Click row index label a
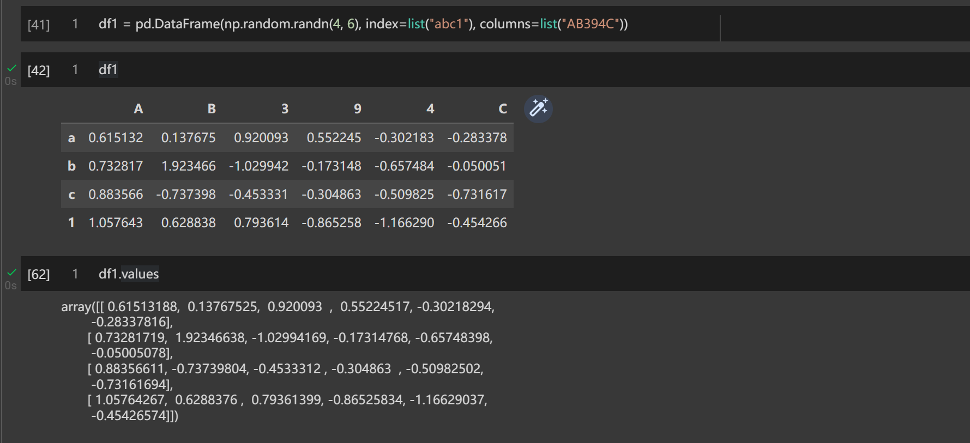The image size is (970, 443). tap(71, 138)
